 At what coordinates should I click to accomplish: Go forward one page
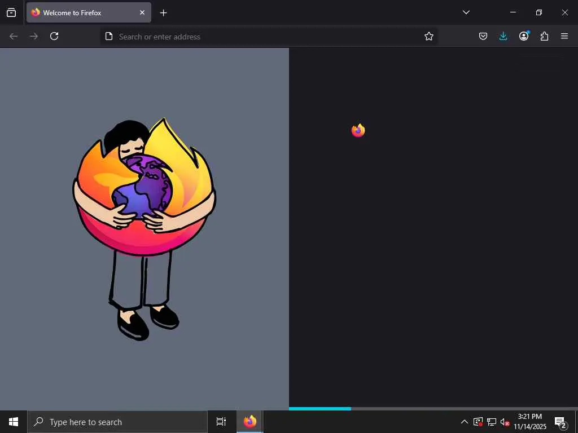point(34,36)
